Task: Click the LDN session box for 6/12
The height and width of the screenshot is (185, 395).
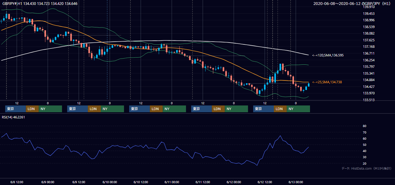Action: tap(280, 109)
